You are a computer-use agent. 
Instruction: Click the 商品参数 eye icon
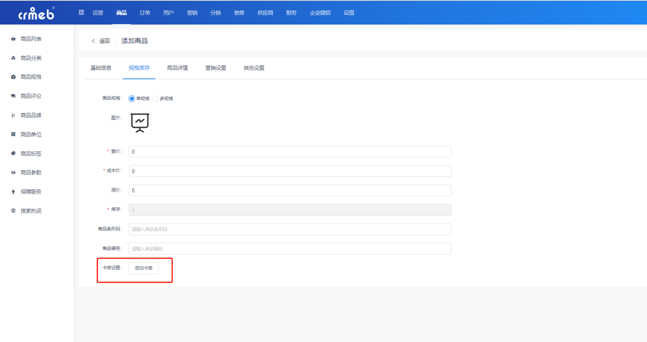(13, 172)
